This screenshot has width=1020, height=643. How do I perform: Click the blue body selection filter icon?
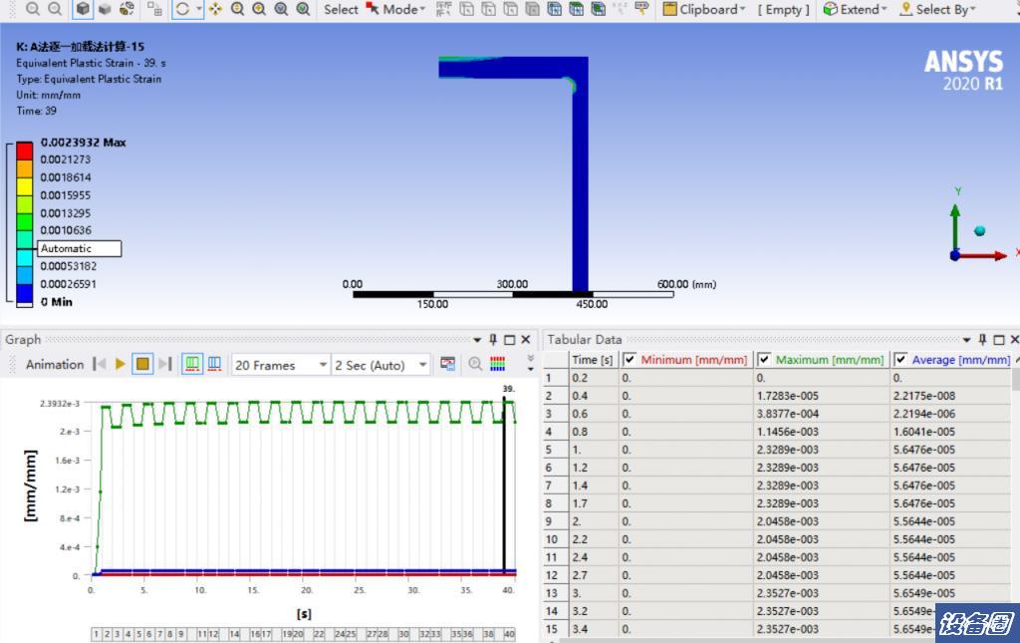[x=554, y=9]
